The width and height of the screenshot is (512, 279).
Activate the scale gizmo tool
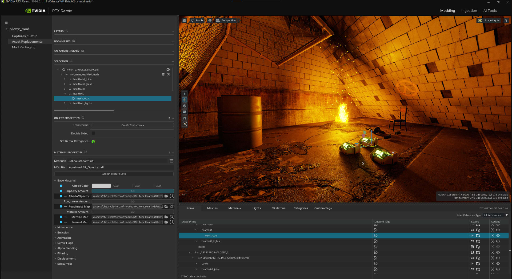[185, 112]
